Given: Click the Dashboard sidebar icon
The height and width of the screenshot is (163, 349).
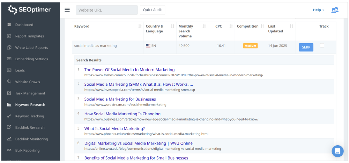Looking at the screenshot, I should 9,25.
